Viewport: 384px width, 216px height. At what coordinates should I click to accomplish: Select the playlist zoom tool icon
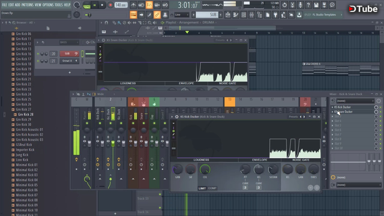(149, 23)
